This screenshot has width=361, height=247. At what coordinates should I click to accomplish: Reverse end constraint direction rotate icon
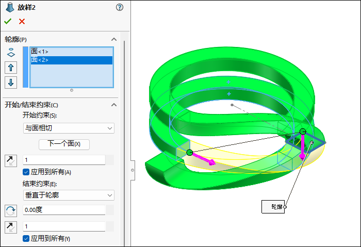pyautogui.click(x=11, y=210)
